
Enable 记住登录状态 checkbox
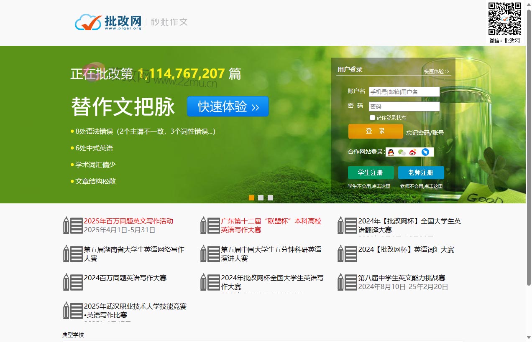[372, 117]
